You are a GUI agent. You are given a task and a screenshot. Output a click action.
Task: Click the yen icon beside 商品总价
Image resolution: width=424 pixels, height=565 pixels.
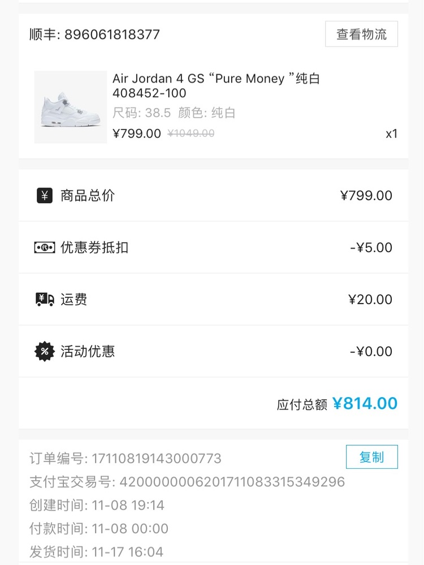pyautogui.click(x=45, y=196)
